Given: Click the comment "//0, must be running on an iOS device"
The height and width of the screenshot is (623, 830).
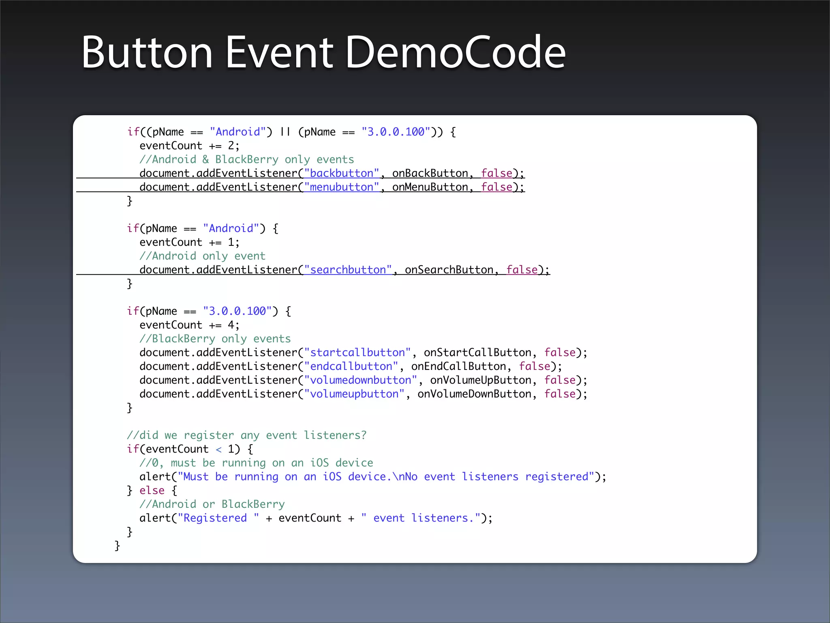Looking at the screenshot, I should click(257, 463).
